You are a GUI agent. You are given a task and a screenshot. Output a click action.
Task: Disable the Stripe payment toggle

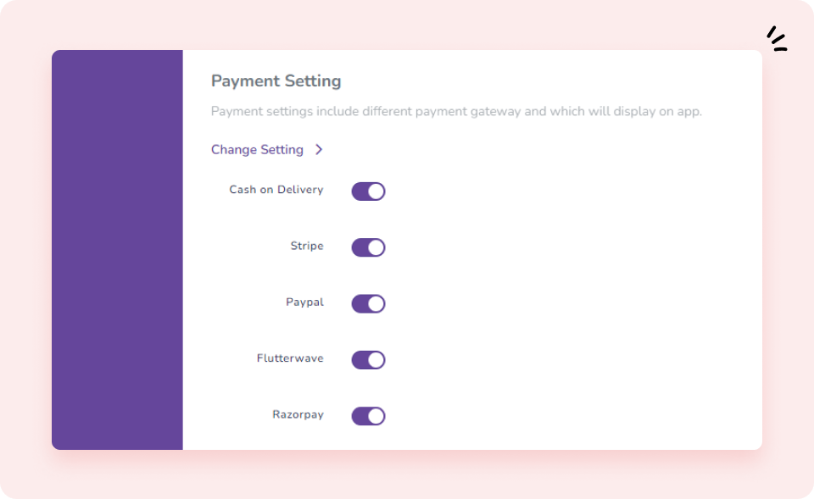click(x=368, y=247)
